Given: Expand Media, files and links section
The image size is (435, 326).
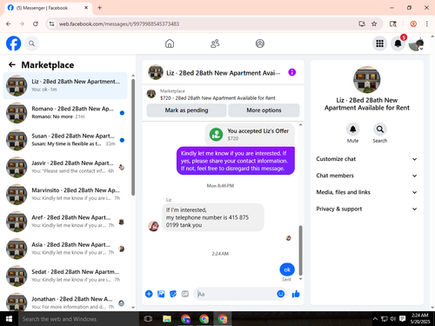Looking at the screenshot, I should click(x=367, y=192).
